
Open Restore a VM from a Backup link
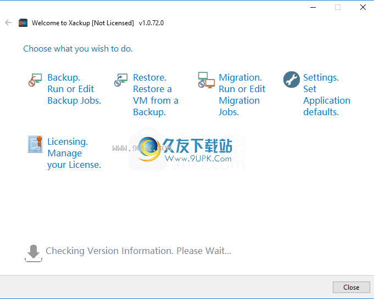155,95
